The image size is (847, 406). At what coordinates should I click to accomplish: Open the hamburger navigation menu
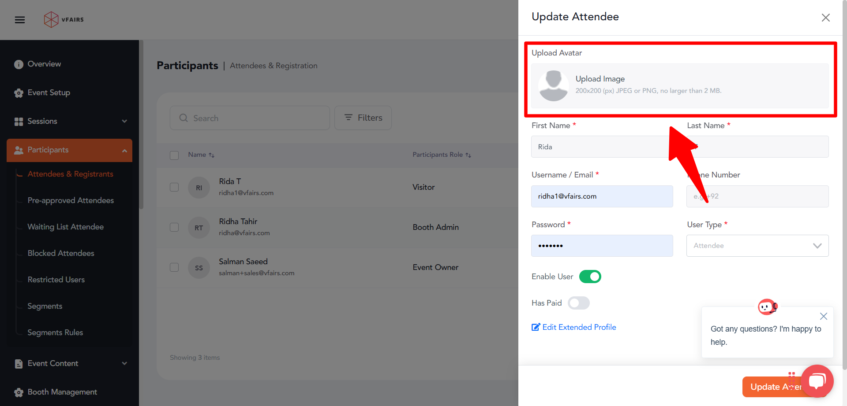point(19,19)
